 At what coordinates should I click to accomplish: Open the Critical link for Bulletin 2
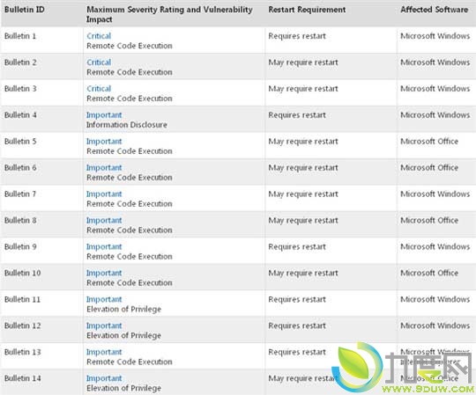99,62
